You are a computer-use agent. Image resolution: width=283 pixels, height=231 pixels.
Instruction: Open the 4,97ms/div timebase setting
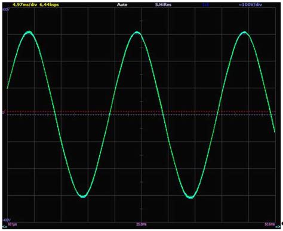24,5
